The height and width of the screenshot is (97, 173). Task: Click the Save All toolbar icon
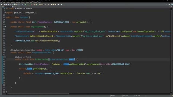(6, 5)
